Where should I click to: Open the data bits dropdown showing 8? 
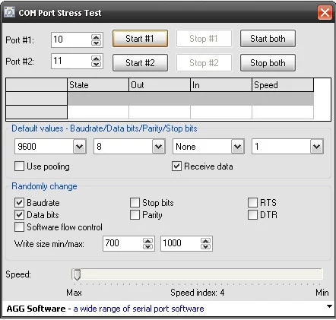coord(159,147)
